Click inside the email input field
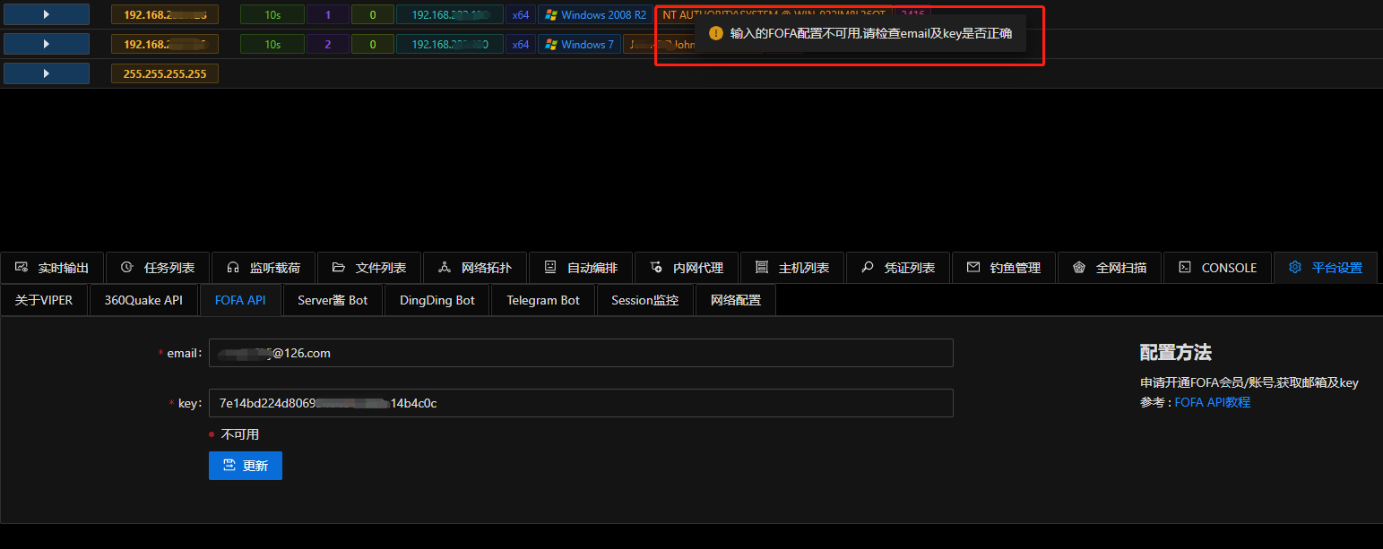This screenshot has width=1383, height=549. tap(581, 352)
